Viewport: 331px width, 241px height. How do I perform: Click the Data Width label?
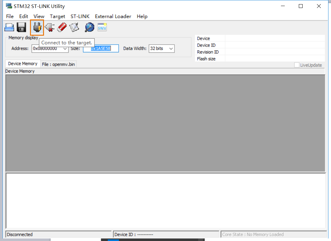click(135, 48)
